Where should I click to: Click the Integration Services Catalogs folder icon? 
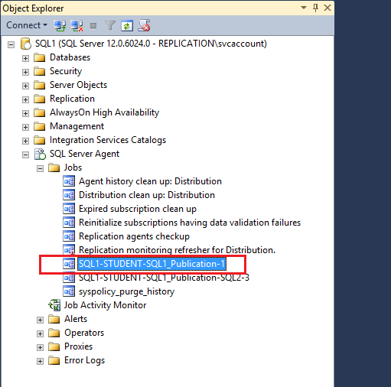(x=39, y=140)
